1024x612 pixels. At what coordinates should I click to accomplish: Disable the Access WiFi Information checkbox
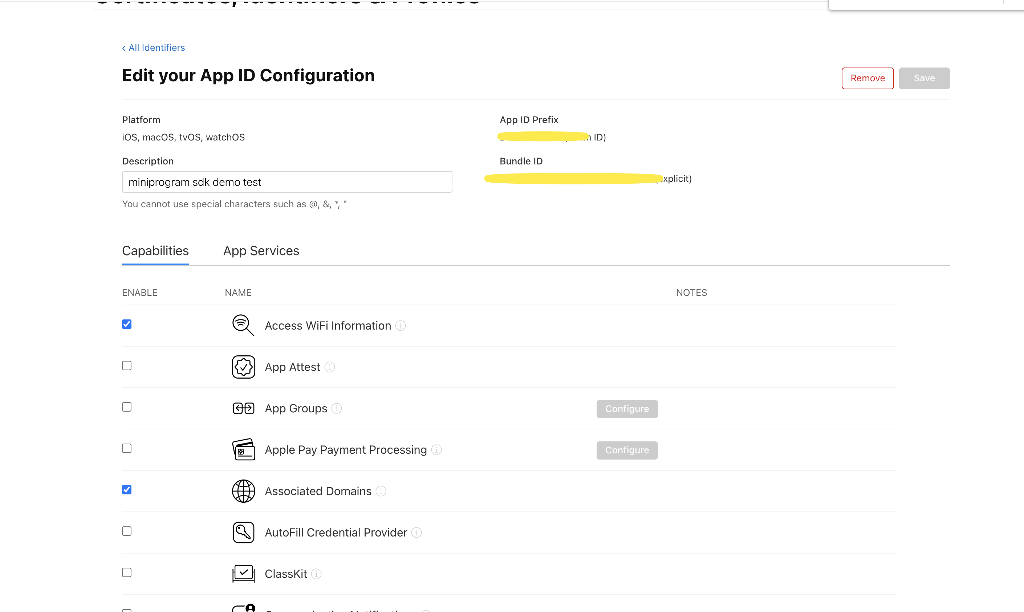(x=127, y=324)
